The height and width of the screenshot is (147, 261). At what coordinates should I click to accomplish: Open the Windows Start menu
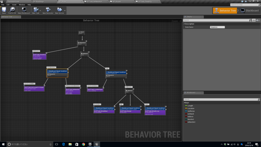3,144
